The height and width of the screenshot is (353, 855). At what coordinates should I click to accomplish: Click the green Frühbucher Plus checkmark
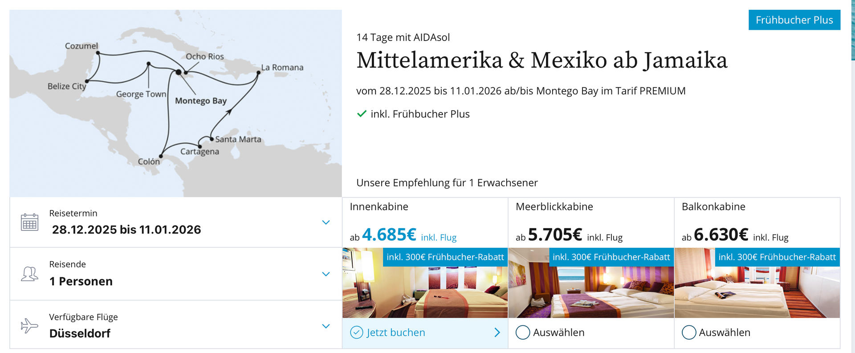(362, 114)
